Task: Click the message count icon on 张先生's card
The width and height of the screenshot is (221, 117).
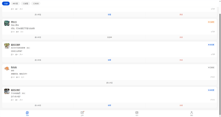Action: coord(12,77)
